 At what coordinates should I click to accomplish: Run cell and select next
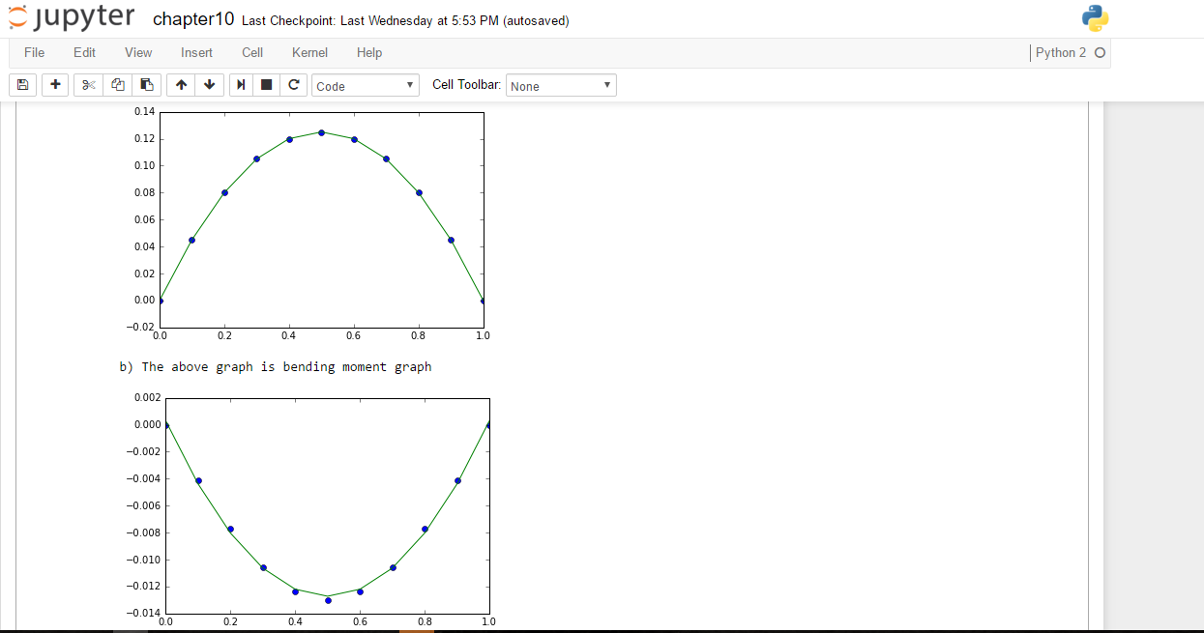242,85
